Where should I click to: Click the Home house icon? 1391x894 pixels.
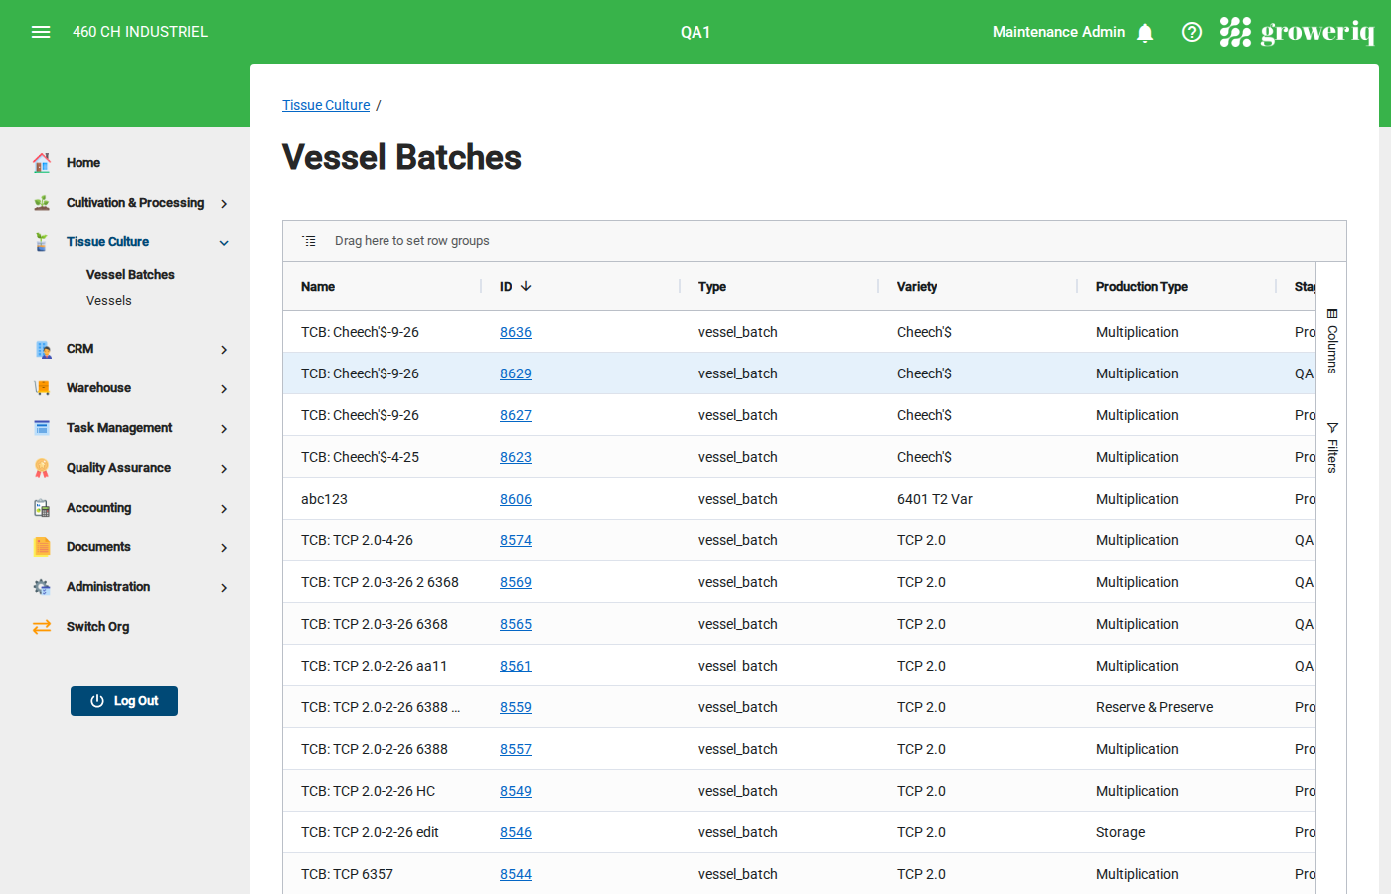pos(42,162)
